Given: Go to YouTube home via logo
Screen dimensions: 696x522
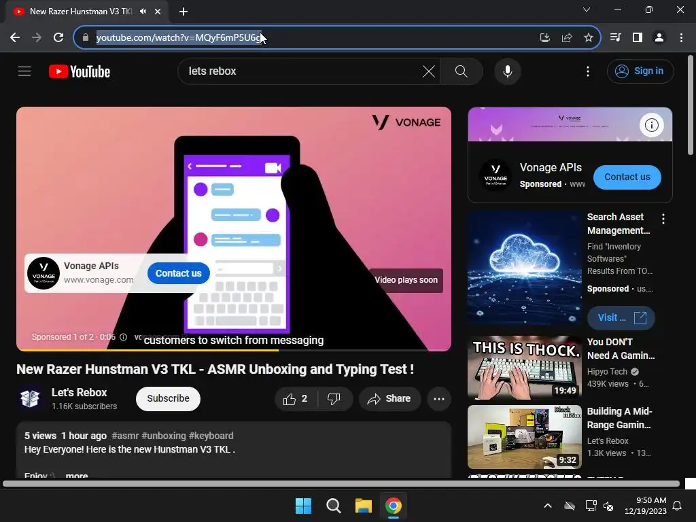Looking at the screenshot, I should (x=80, y=71).
